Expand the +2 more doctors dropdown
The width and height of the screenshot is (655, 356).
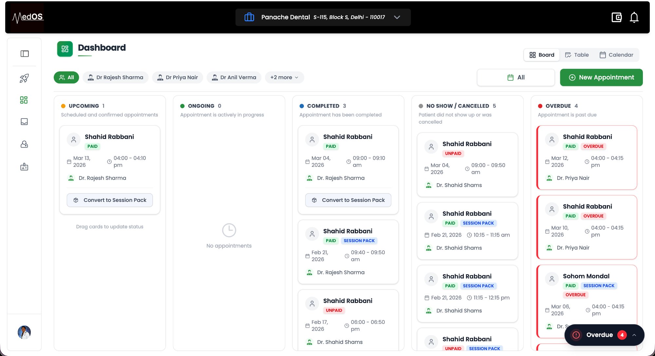pos(284,78)
